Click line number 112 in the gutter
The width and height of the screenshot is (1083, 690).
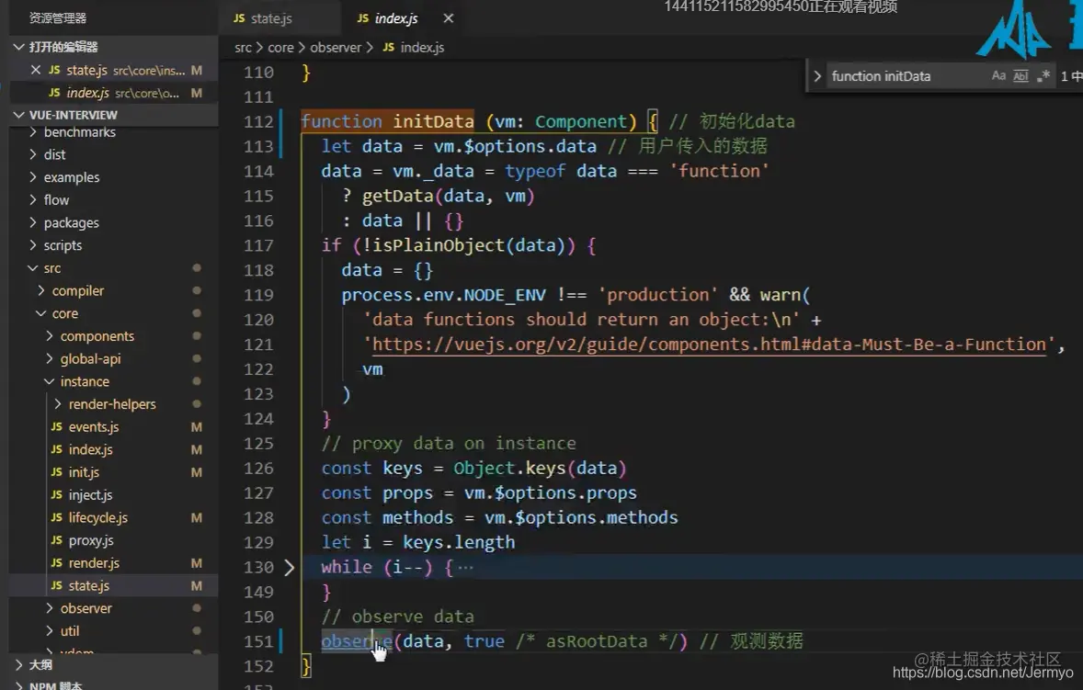(x=258, y=122)
